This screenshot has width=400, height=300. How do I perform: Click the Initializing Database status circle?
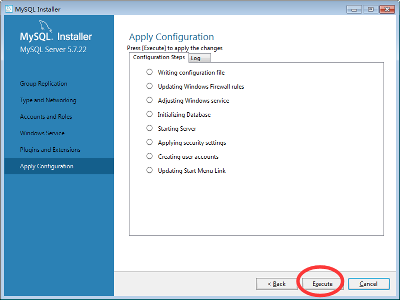pyautogui.click(x=149, y=114)
